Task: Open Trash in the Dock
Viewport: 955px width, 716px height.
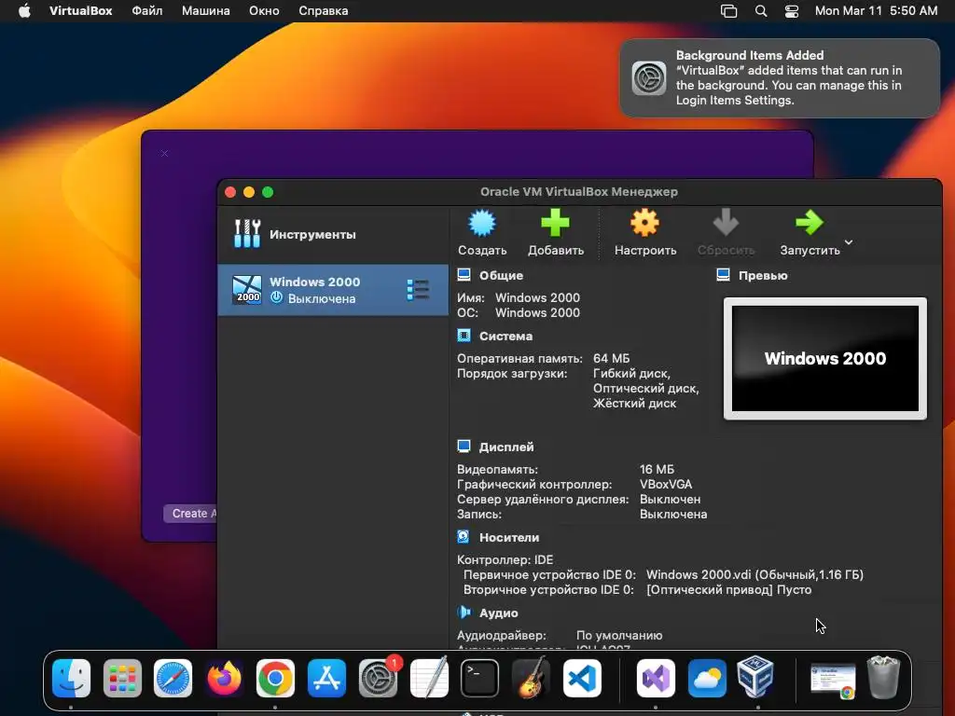Action: [883, 677]
